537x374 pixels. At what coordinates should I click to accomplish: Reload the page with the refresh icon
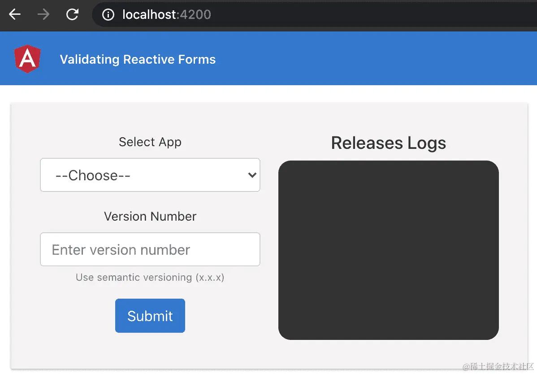point(72,14)
